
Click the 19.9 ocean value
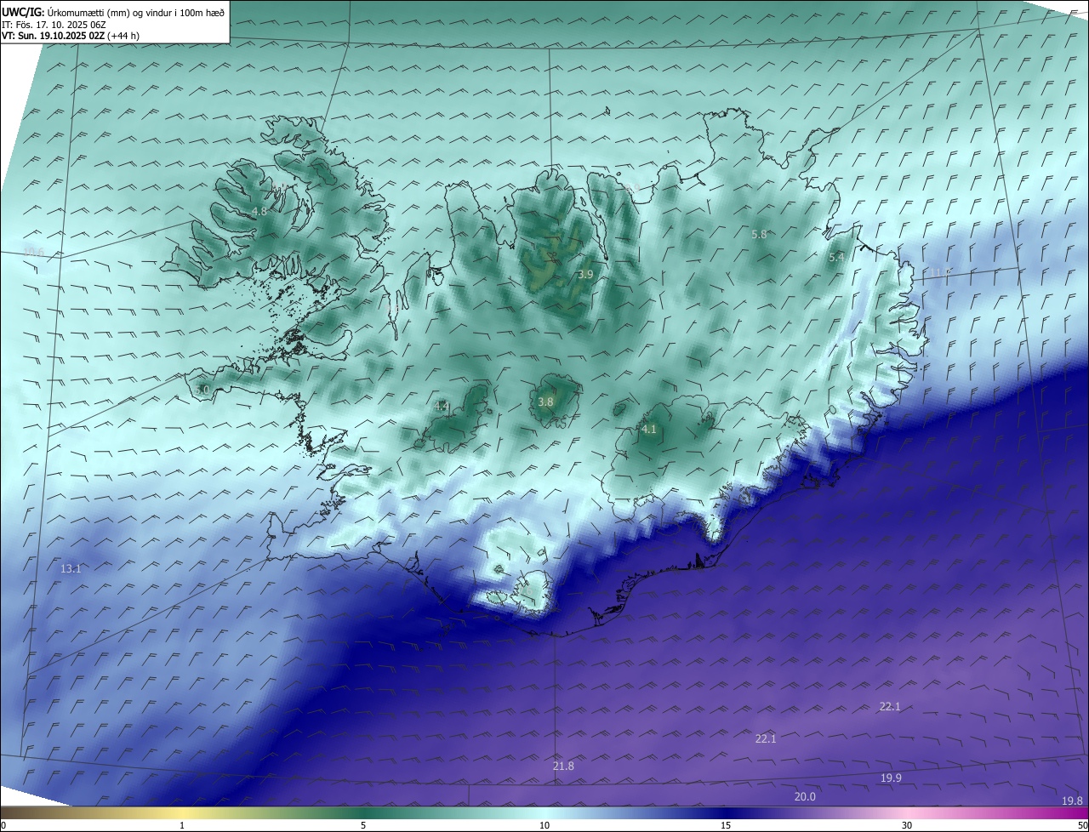coord(891,778)
